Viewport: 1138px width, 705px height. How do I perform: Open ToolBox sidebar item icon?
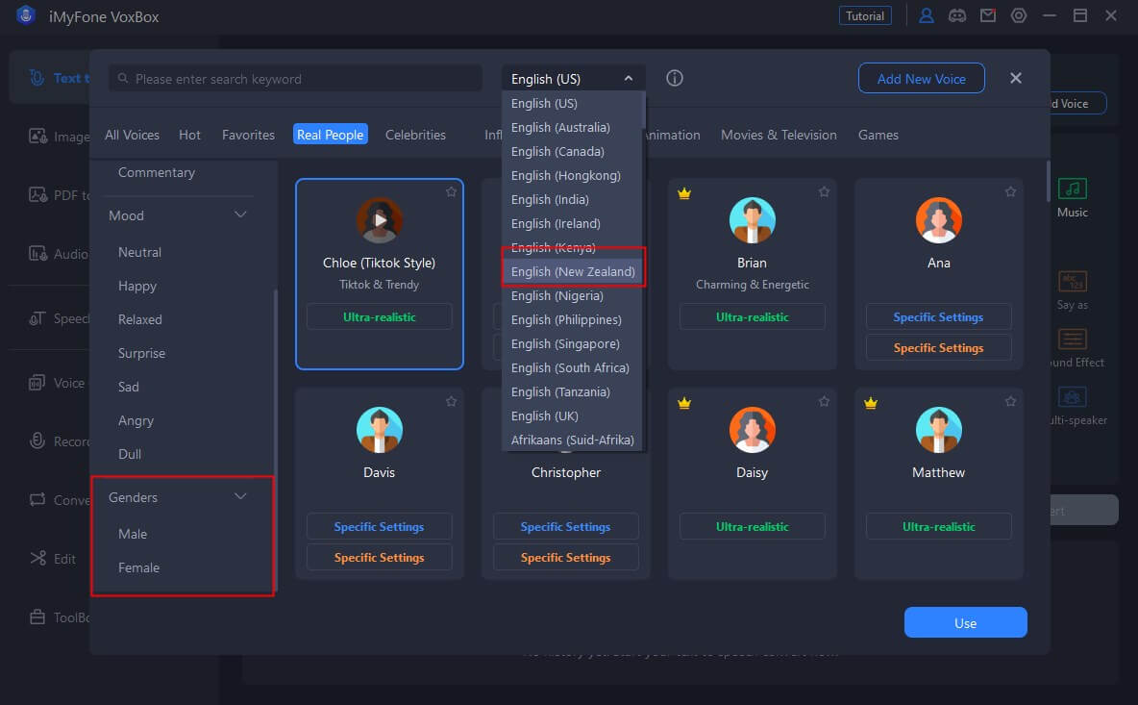point(37,617)
